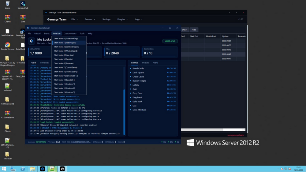Open www.genesys.team link
The height and width of the screenshot is (172, 306).
pyautogui.click(x=235, y=135)
